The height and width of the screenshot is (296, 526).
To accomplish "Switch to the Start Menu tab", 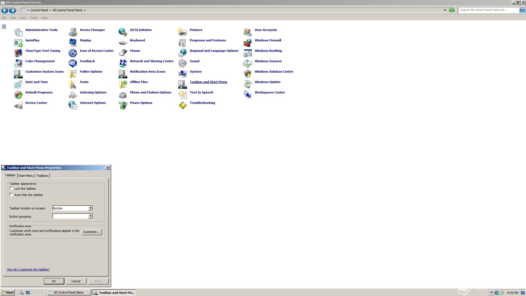I will [x=26, y=176].
